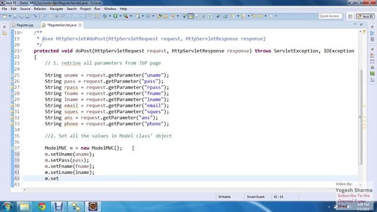This screenshot has height=212, width=377.
Task: Open the Next Annotation dropdown arrow
Action: pyautogui.click(x=238, y=16)
